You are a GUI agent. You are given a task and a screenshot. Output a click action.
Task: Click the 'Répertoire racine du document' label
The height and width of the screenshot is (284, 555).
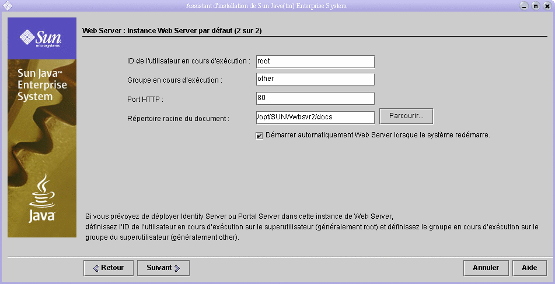point(179,119)
